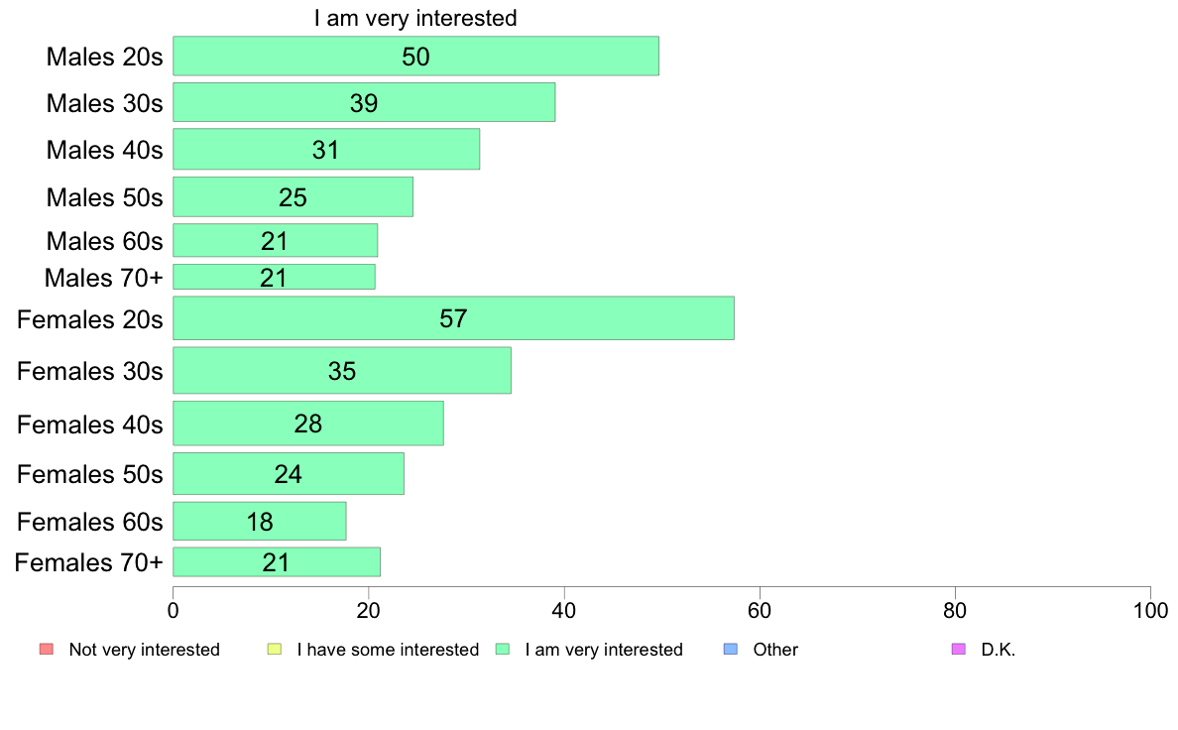
Task: Click the Males 40s row label
Action: click(104, 151)
